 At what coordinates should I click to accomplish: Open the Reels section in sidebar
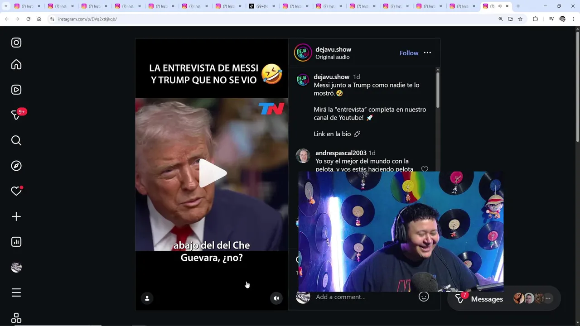(16, 90)
